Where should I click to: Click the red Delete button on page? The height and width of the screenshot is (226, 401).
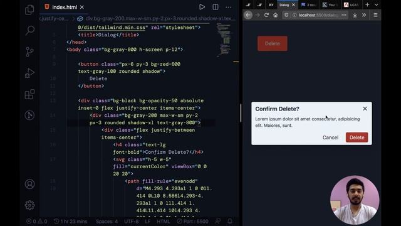(x=273, y=43)
